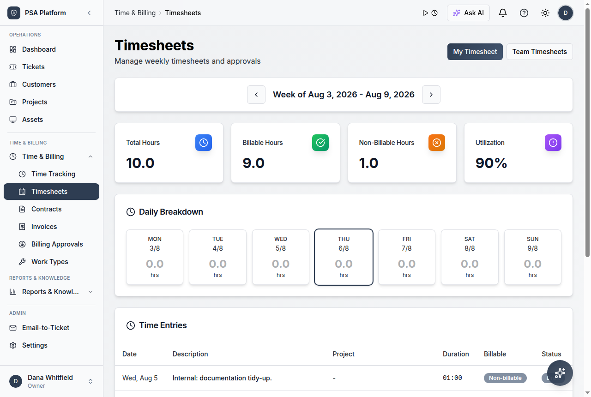Click the Projects folder icon

(x=13, y=102)
